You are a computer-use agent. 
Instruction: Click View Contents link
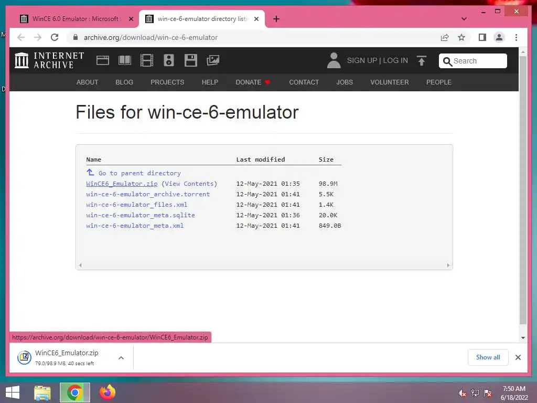point(189,184)
